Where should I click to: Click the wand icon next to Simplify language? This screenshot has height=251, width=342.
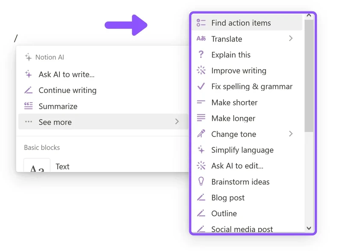point(200,150)
